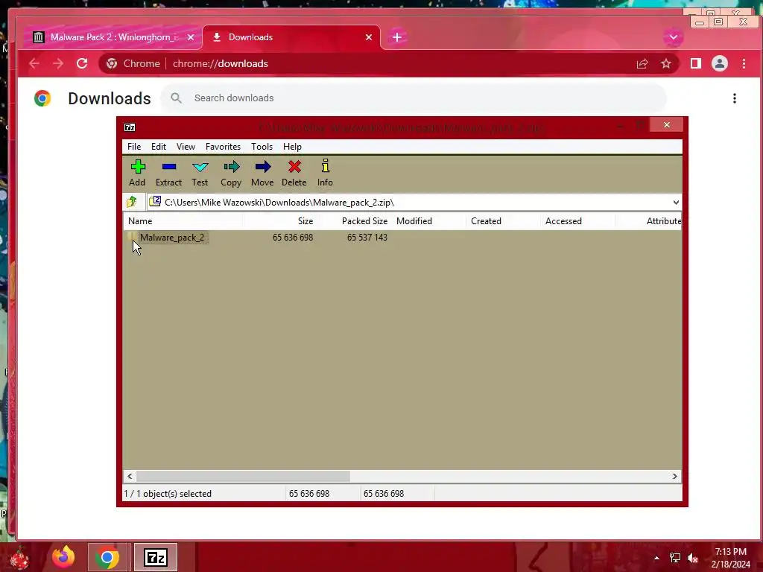Viewport: 763px width, 572px height.
Task: Reload the Chrome page
Action: (82, 63)
